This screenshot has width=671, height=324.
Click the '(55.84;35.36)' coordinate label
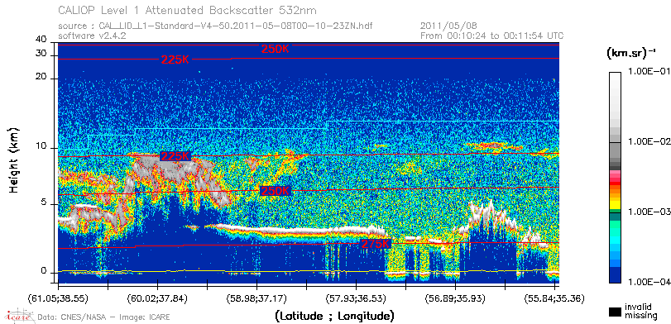(x=554, y=298)
